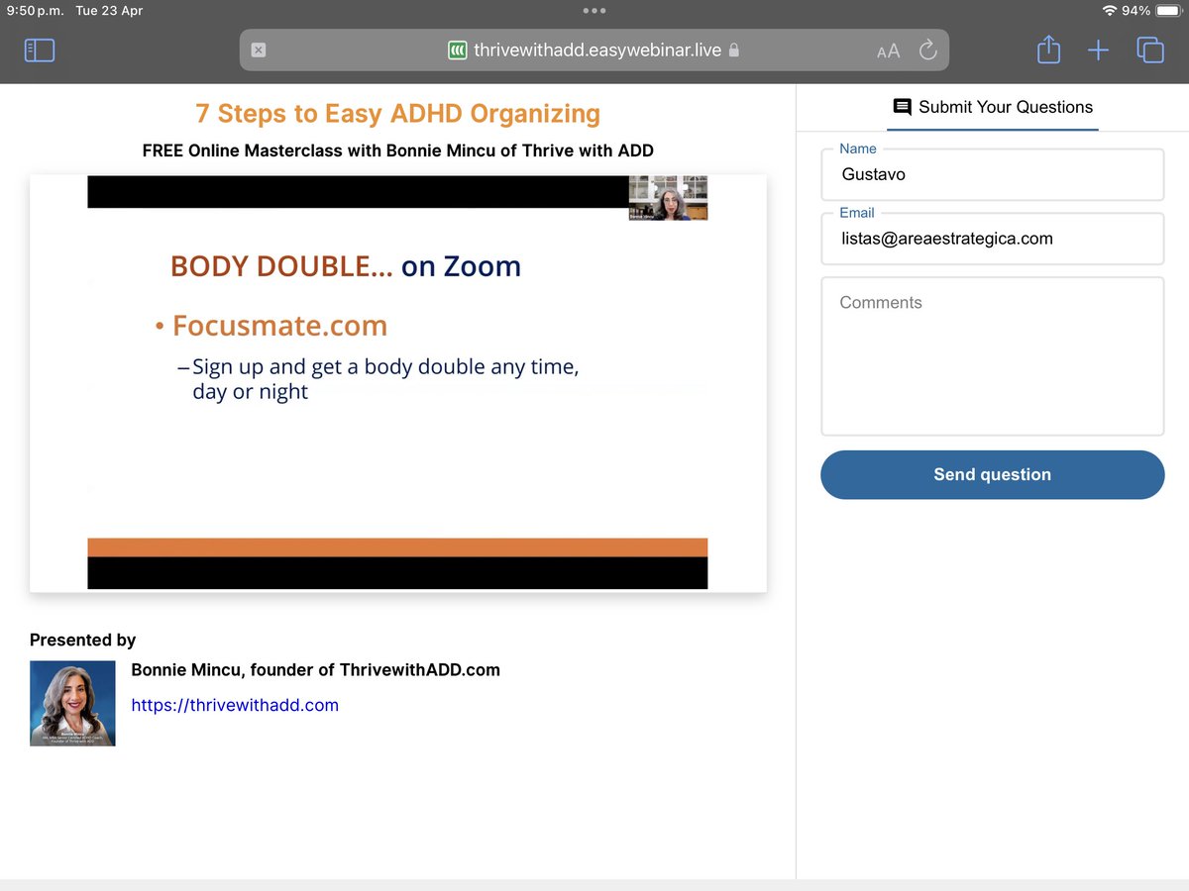Add a new Safari tab
This screenshot has height=891, width=1189.
(1098, 50)
